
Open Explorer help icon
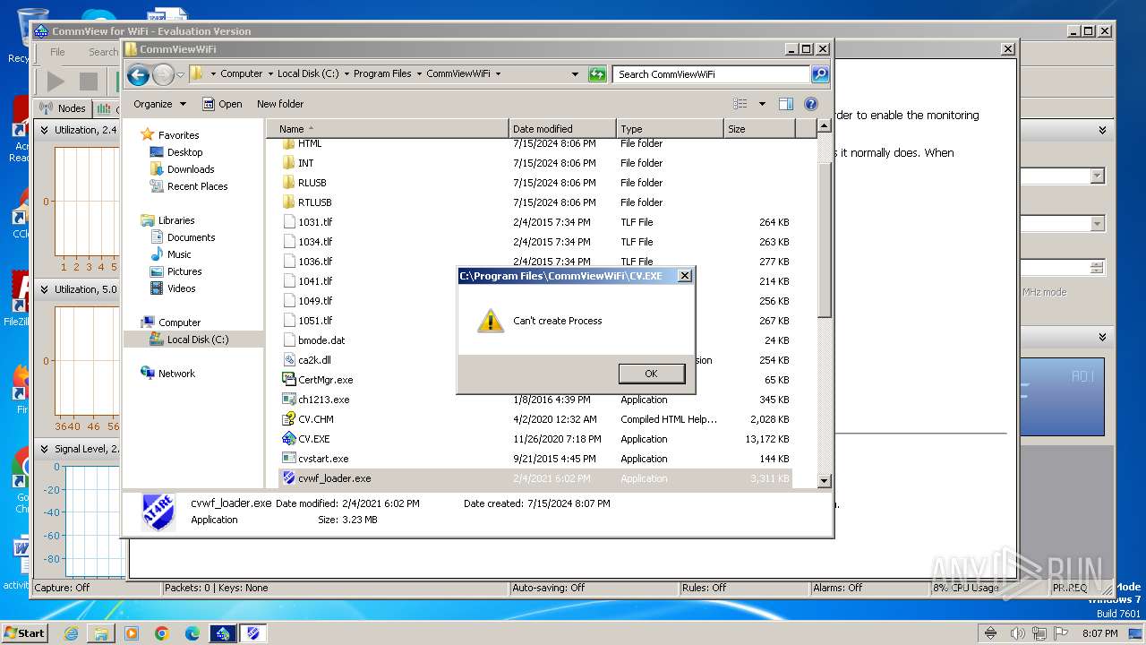811,104
